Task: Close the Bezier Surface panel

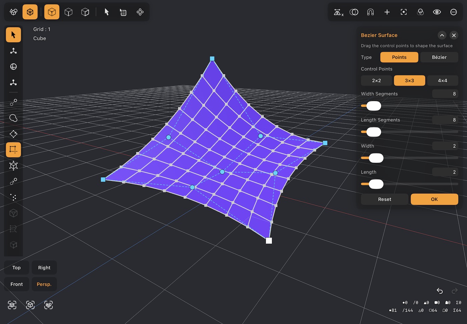Action: coord(454,35)
